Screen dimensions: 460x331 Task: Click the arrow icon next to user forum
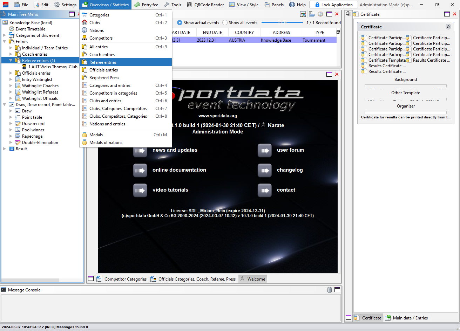(x=265, y=151)
